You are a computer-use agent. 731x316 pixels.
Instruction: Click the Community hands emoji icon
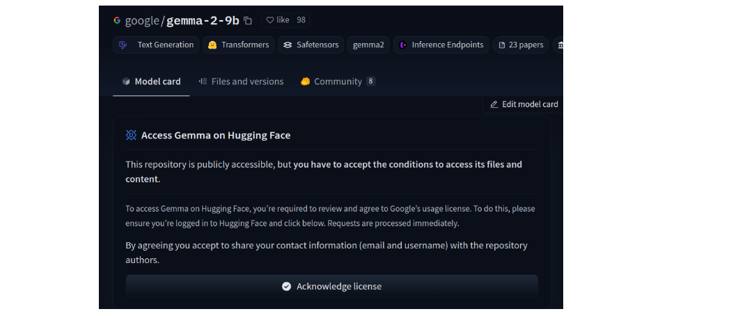pos(306,81)
